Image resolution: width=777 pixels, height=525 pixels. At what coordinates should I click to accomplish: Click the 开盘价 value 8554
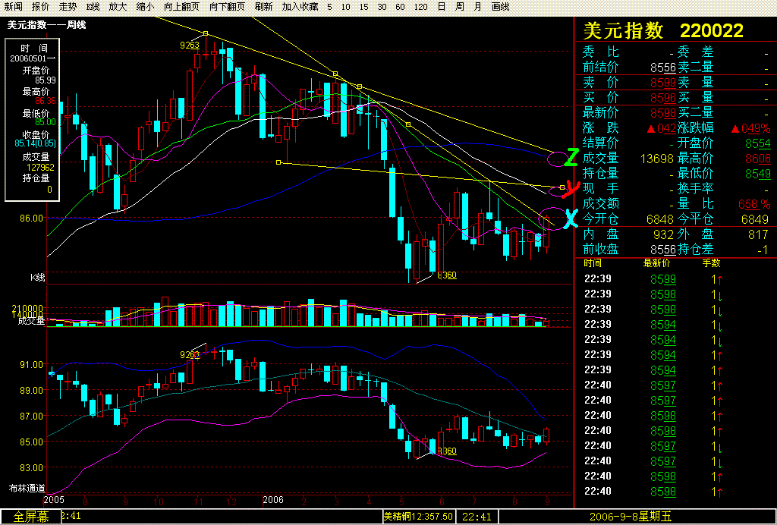pyautogui.click(x=758, y=143)
